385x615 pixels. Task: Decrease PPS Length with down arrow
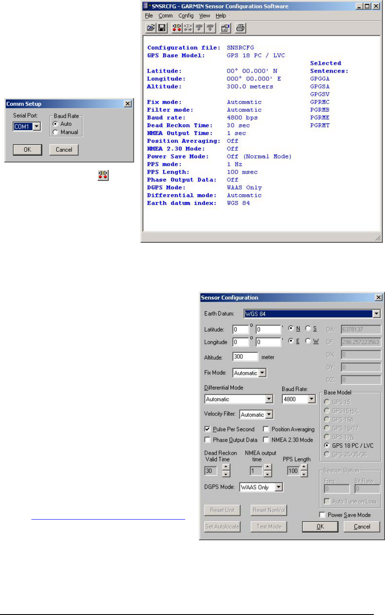point(304,474)
